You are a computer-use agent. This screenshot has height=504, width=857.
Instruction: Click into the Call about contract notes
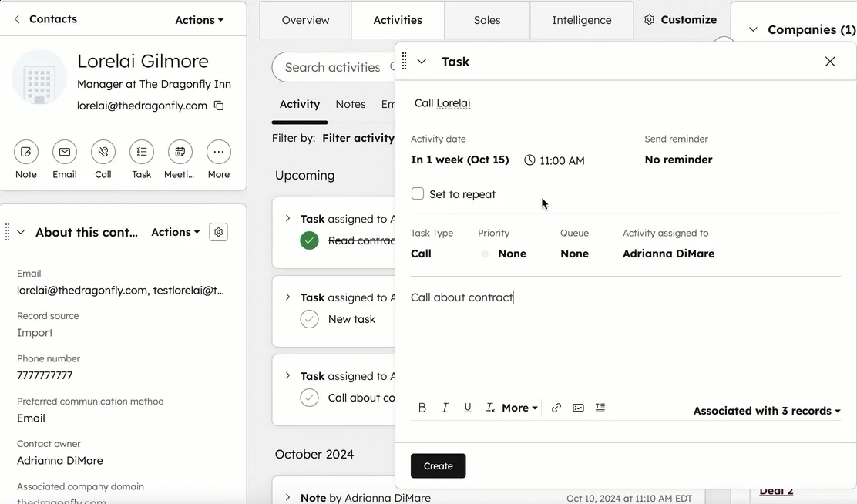coord(462,297)
